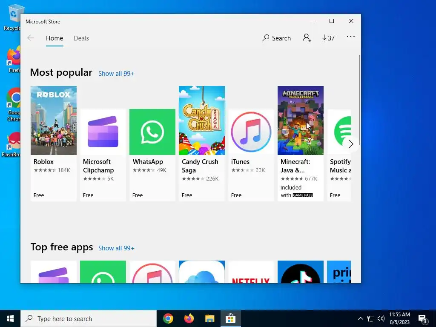Open the WhatsApp icon in Most popular
This screenshot has width=436, height=327.
[152, 132]
